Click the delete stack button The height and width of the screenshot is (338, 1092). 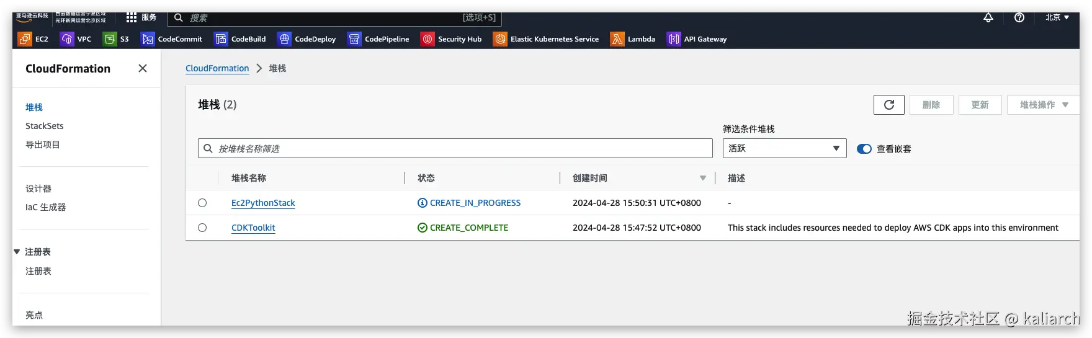pyautogui.click(x=931, y=105)
